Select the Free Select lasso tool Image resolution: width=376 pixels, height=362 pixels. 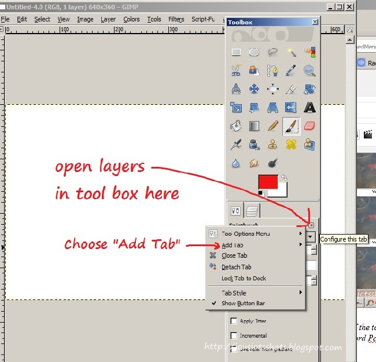[x=272, y=52]
